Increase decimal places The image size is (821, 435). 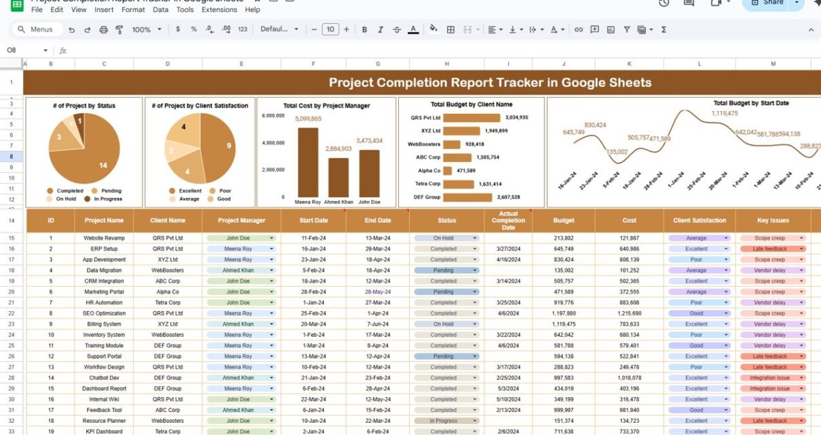(226, 30)
